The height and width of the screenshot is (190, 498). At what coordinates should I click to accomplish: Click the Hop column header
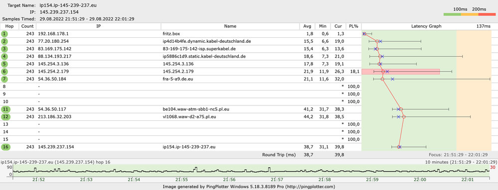point(9,26)
